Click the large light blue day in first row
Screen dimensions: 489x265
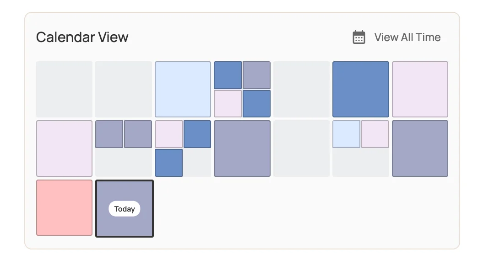(x=183, y=89)
